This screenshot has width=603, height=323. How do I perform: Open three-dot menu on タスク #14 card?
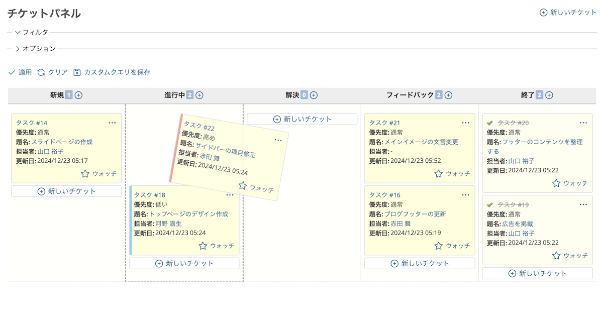pyautogui.click(x=113, y=123)
